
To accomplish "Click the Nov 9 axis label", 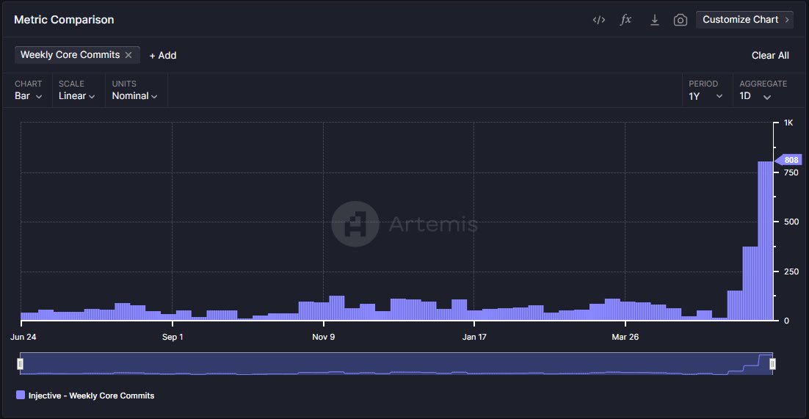I will (x=324, y=337).
